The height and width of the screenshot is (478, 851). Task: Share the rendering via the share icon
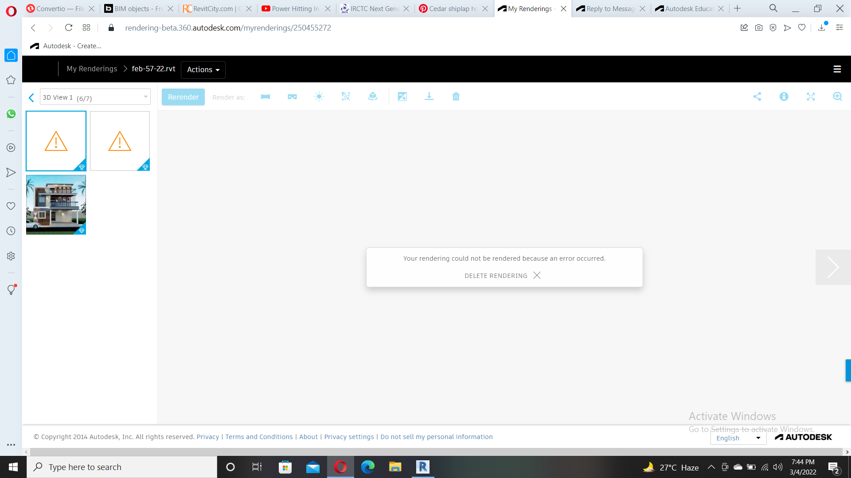pos(757,96)
